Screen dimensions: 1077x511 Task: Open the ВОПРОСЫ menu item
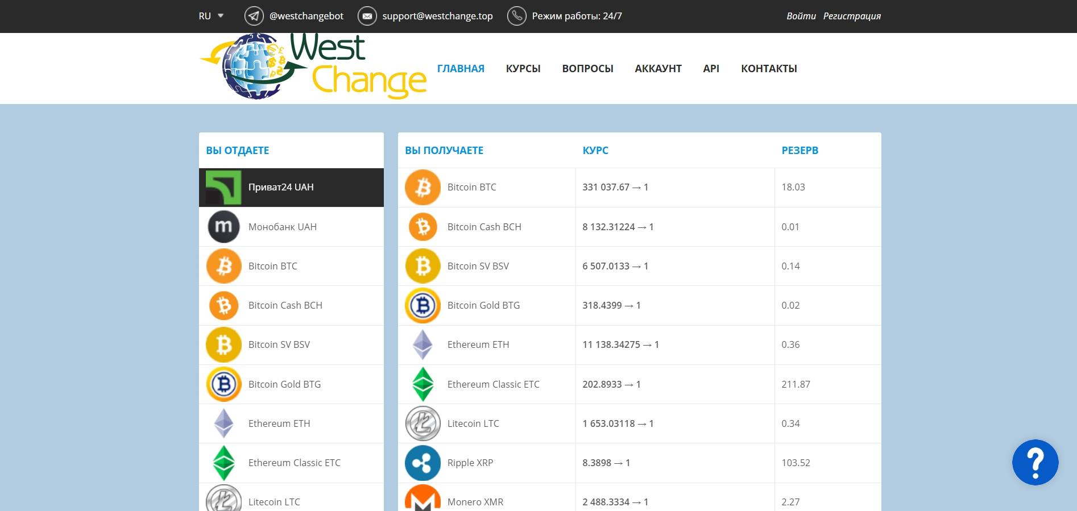[587, 69]
